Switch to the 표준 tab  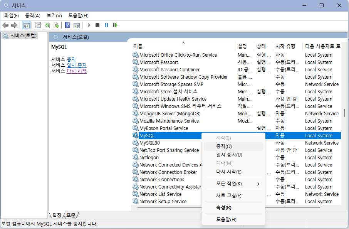pyautogui.click(x=71, y=215)
